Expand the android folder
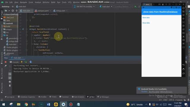Viewport: 190px width, 107px height. [x=9, y=23]
